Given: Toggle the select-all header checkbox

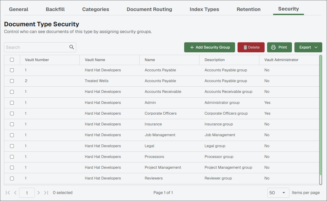Looking at the screenshot, I should click(x=12, y=60).
